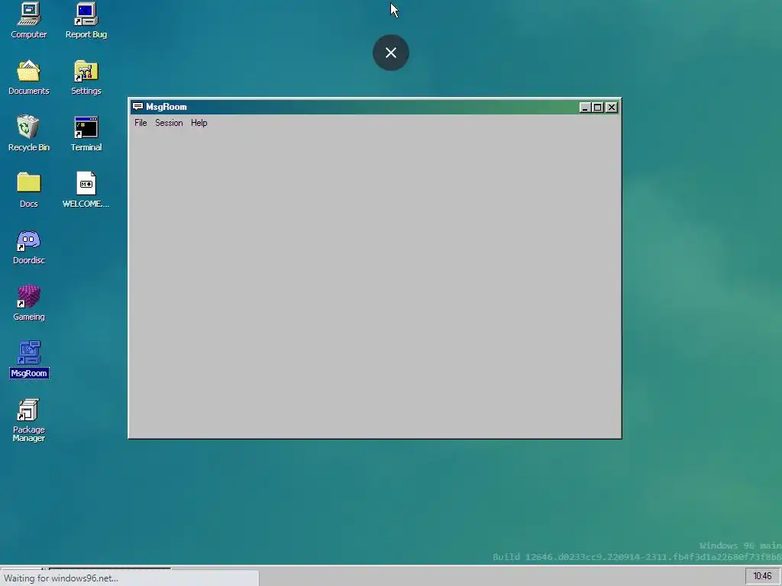
Task: Open the Help menu in MsgRoom
Action: coord(199,123)
